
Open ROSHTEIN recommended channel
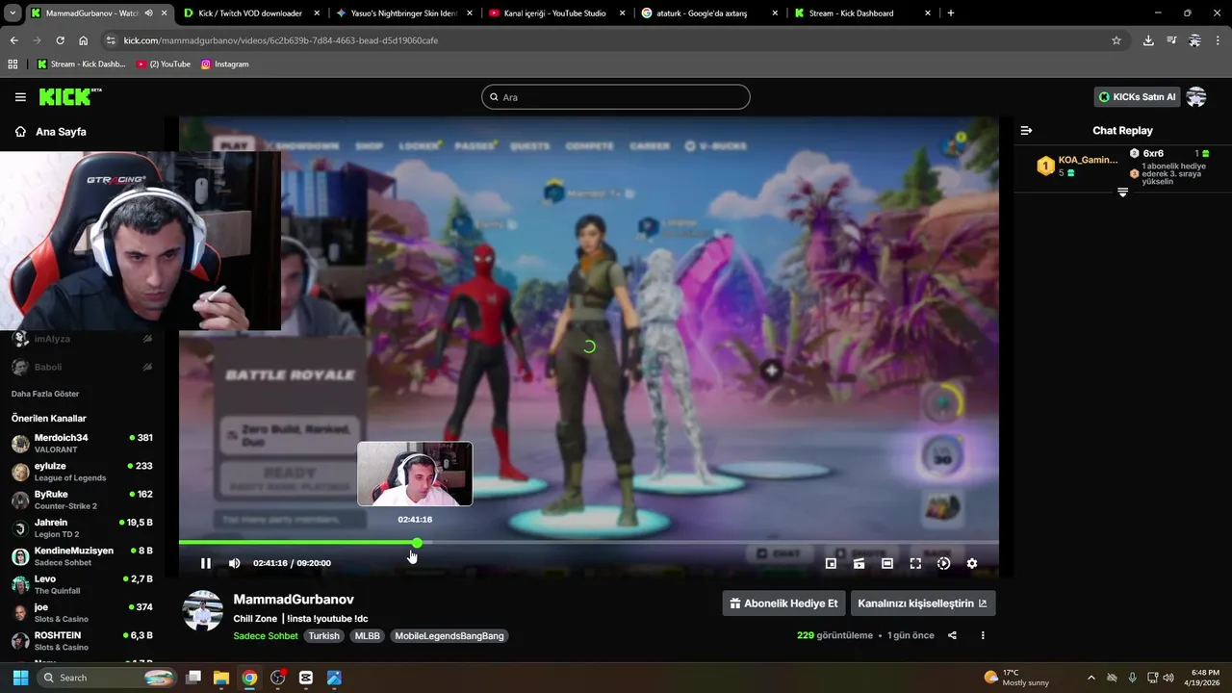[x=82, y=641]
